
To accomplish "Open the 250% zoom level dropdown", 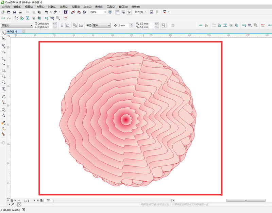I will coord(105,12).
